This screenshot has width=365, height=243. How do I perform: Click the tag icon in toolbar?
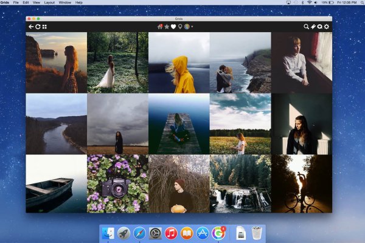tap(313, 27)
